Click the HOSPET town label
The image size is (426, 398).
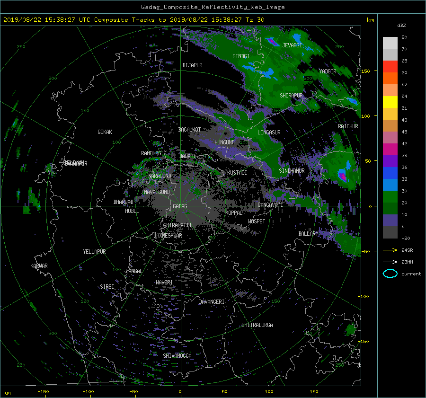(257, 221)
